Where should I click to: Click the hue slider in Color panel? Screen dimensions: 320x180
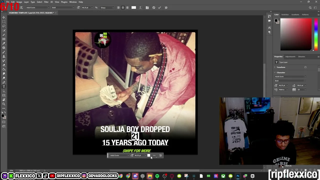coord(316,34)
